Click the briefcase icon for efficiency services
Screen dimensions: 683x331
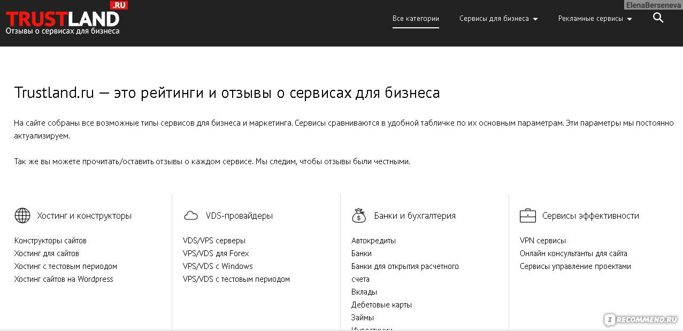click(528, 215)
